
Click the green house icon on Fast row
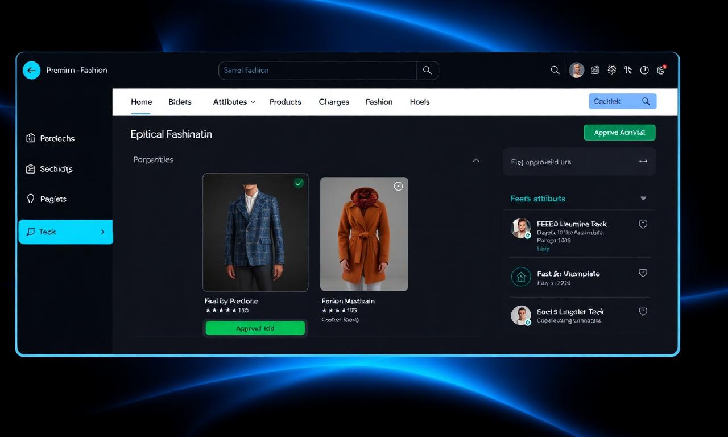521,277
